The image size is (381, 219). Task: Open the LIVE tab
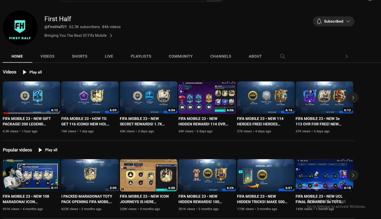pyautogui.click(x=109, y=56)
